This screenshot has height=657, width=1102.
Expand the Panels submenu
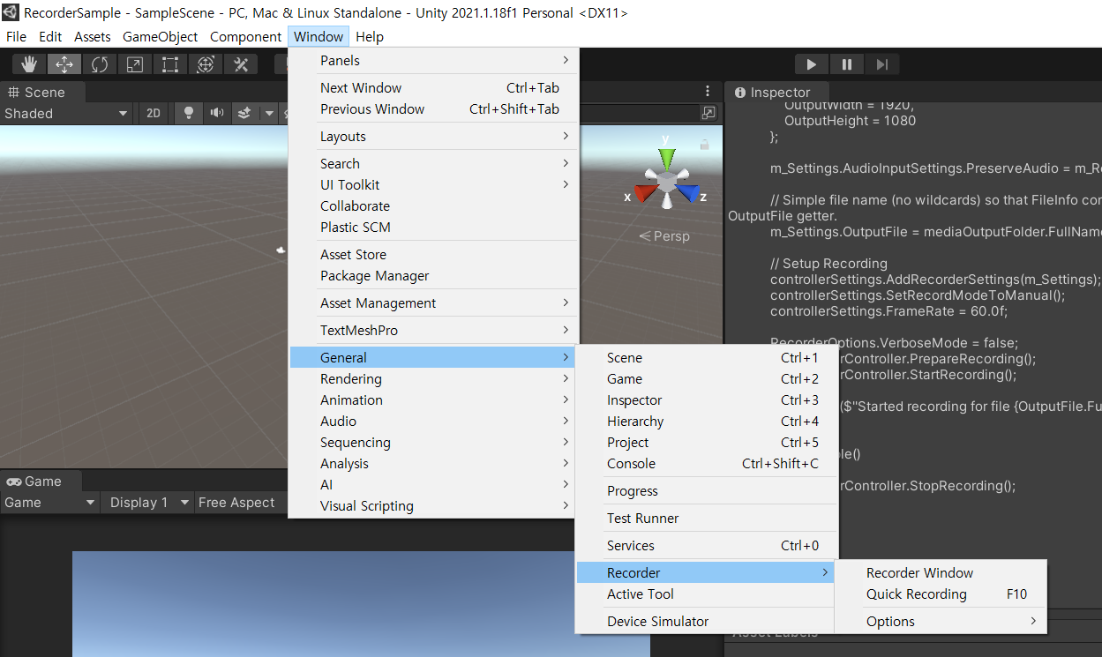pos(433,60)
